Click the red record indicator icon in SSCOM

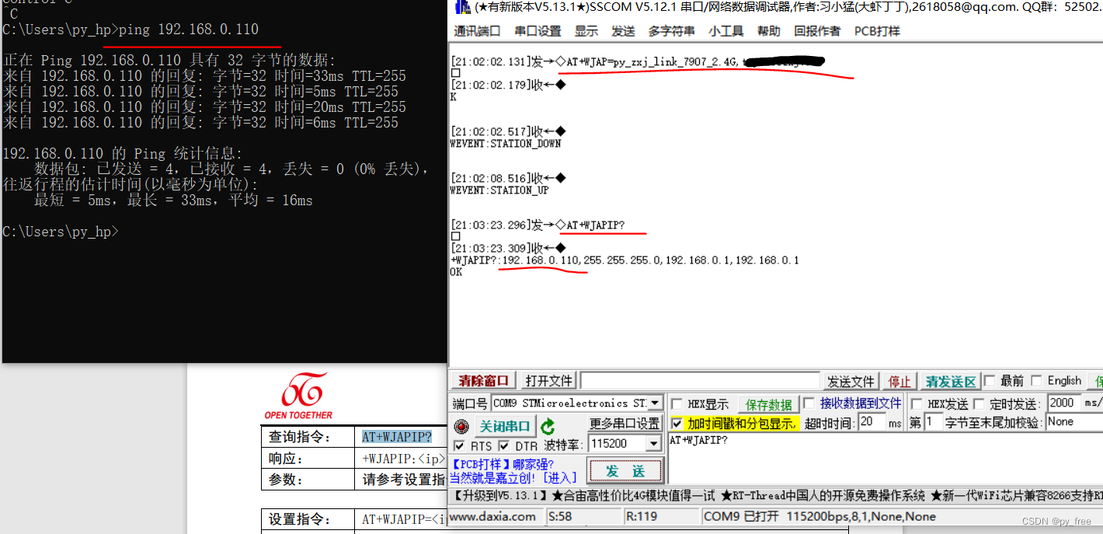click(x=461, y=427)
